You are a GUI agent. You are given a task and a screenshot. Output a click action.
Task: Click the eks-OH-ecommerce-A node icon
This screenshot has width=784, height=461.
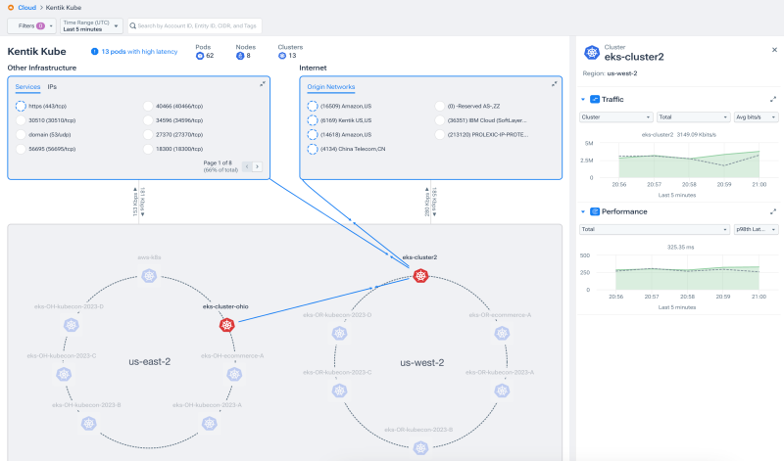[234, 374]
